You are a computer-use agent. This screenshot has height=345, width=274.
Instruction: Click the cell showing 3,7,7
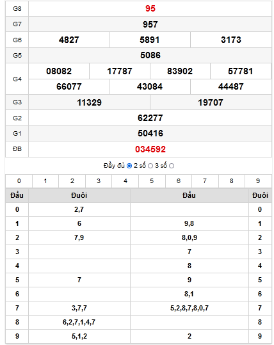[79, 308]
